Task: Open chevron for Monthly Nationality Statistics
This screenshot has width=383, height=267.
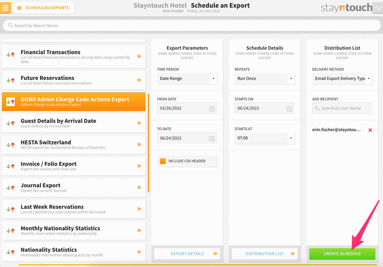Action: point(139,230)
